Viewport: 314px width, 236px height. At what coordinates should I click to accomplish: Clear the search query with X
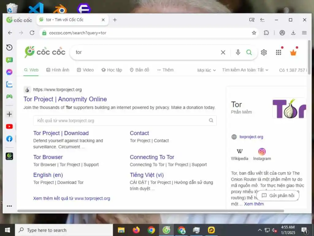tap(223, 52)
